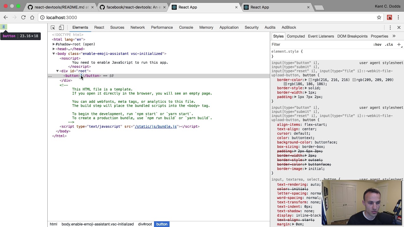Focus the Styles Filter input field
This screenshot has height=227, width=404.
point(320,44)
